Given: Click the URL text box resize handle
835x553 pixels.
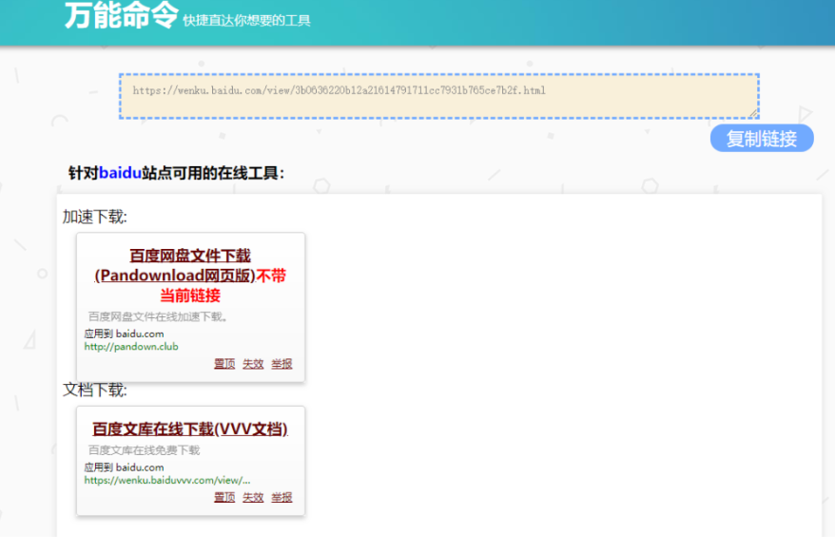Looking at the screenshot, I should click(x=753, y=113).
